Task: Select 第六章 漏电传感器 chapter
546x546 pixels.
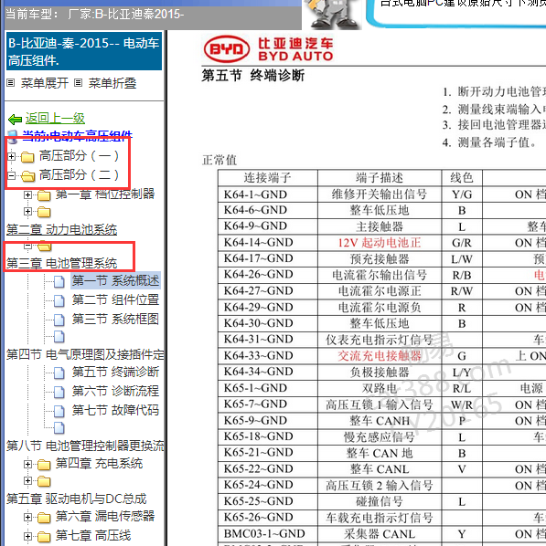Action: pyautogui.click(x=105, y=516)
